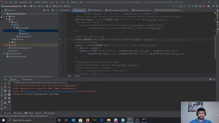This screenshot has height=123, width=219.
Task: Expand External Libraries node
Action: (x=4, y=54)
